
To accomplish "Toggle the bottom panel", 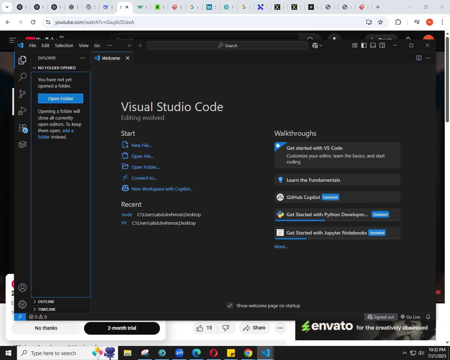I will coord(373,45).
